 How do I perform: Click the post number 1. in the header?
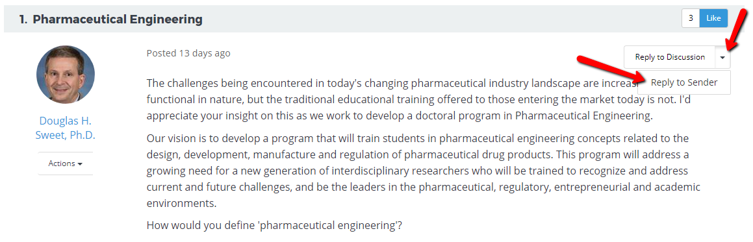pyautogui.click(x=23, y=19)
